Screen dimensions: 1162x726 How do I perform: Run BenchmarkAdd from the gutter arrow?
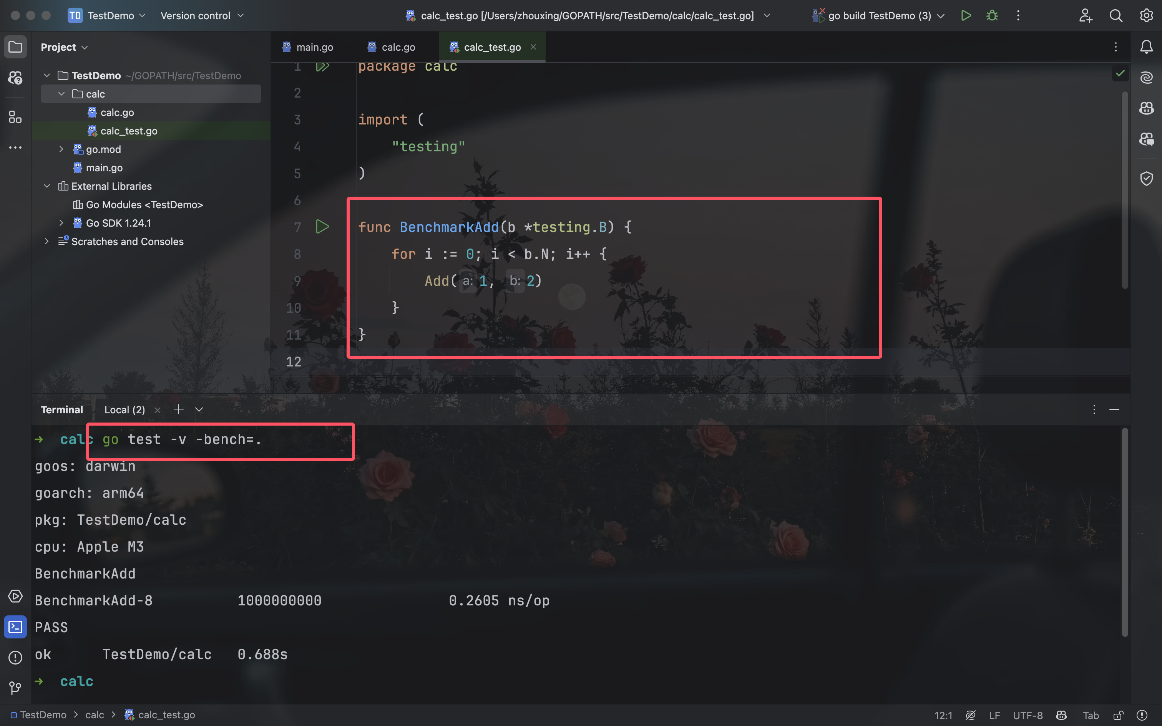point(322,227)
